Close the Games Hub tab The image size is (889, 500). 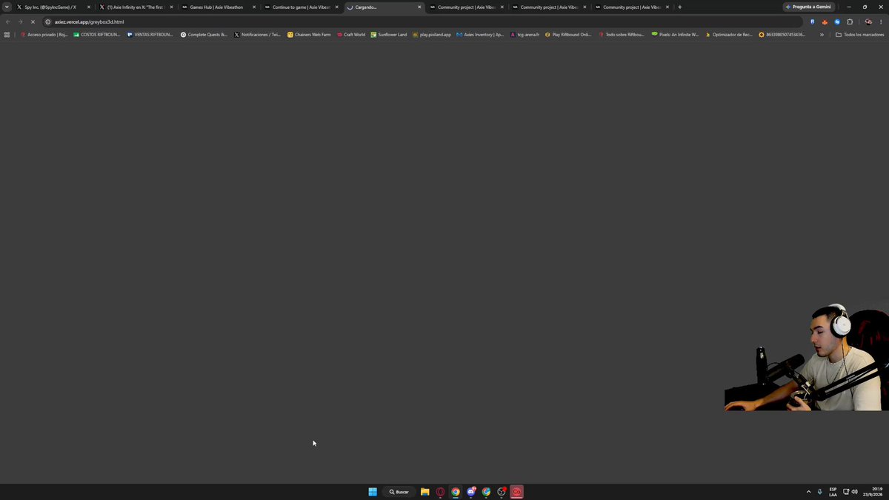254,7
